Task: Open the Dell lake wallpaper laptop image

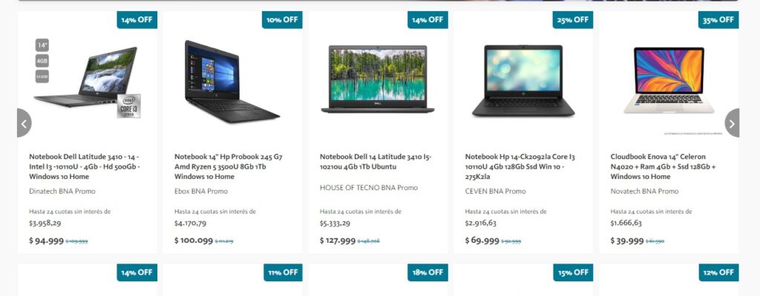Action: [x=378, y=79]
